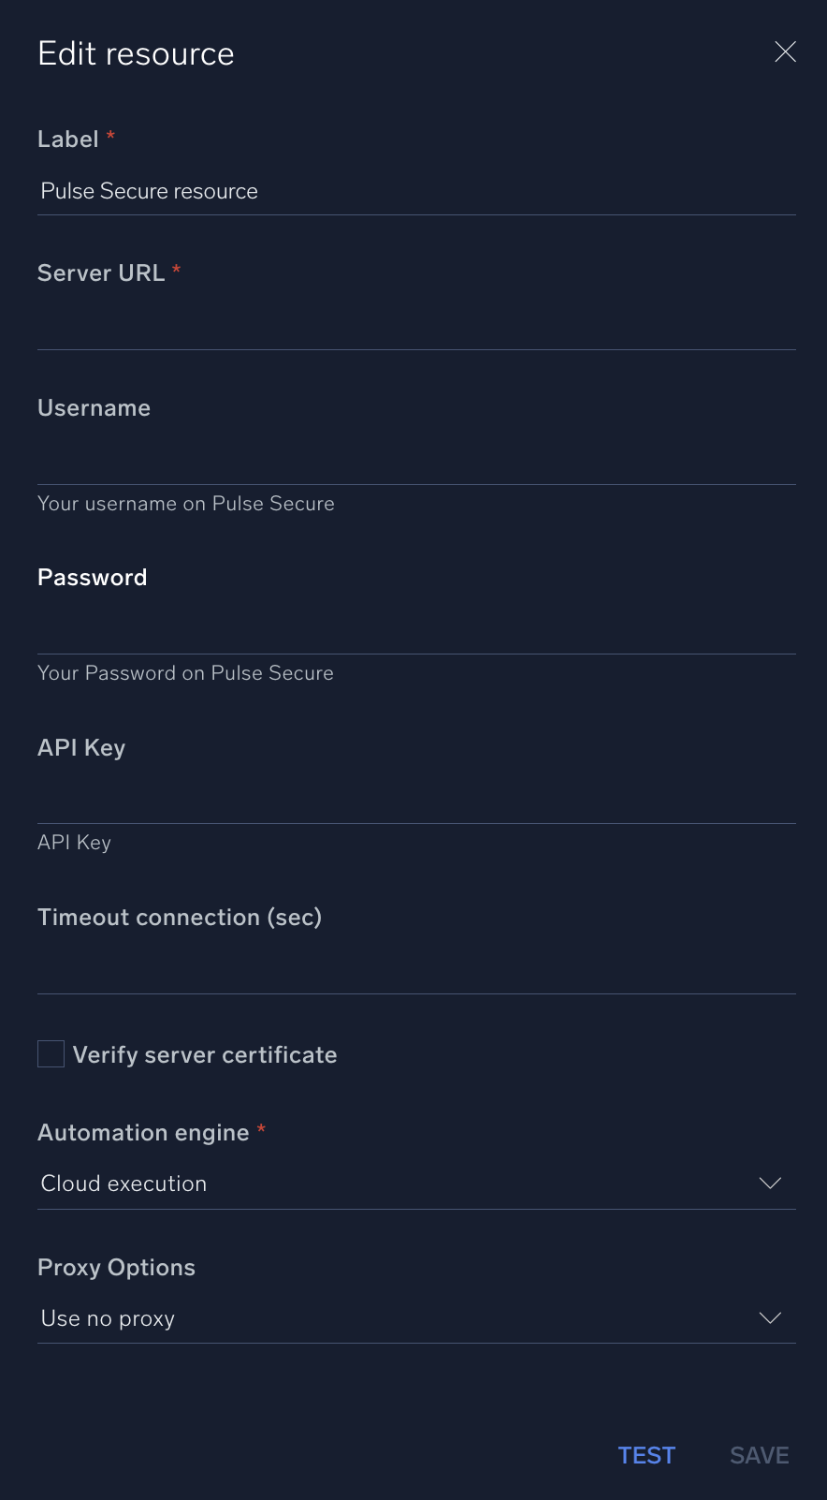This screenshot has height=1500, width=827.
Task: Toggle the Verify server certificate checkbox off
Action: (51, 1053)
